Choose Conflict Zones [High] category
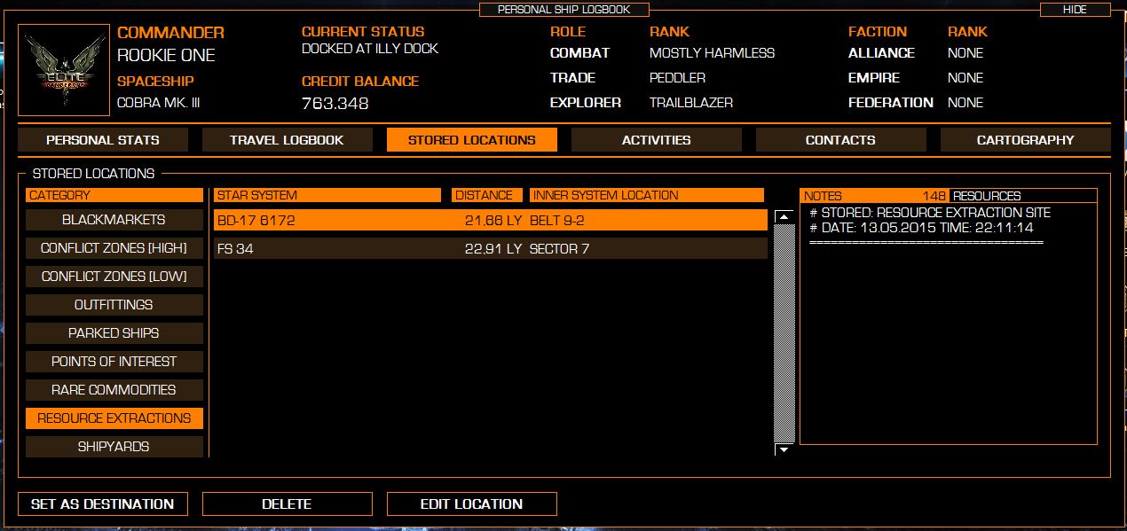 click(114, 248)
